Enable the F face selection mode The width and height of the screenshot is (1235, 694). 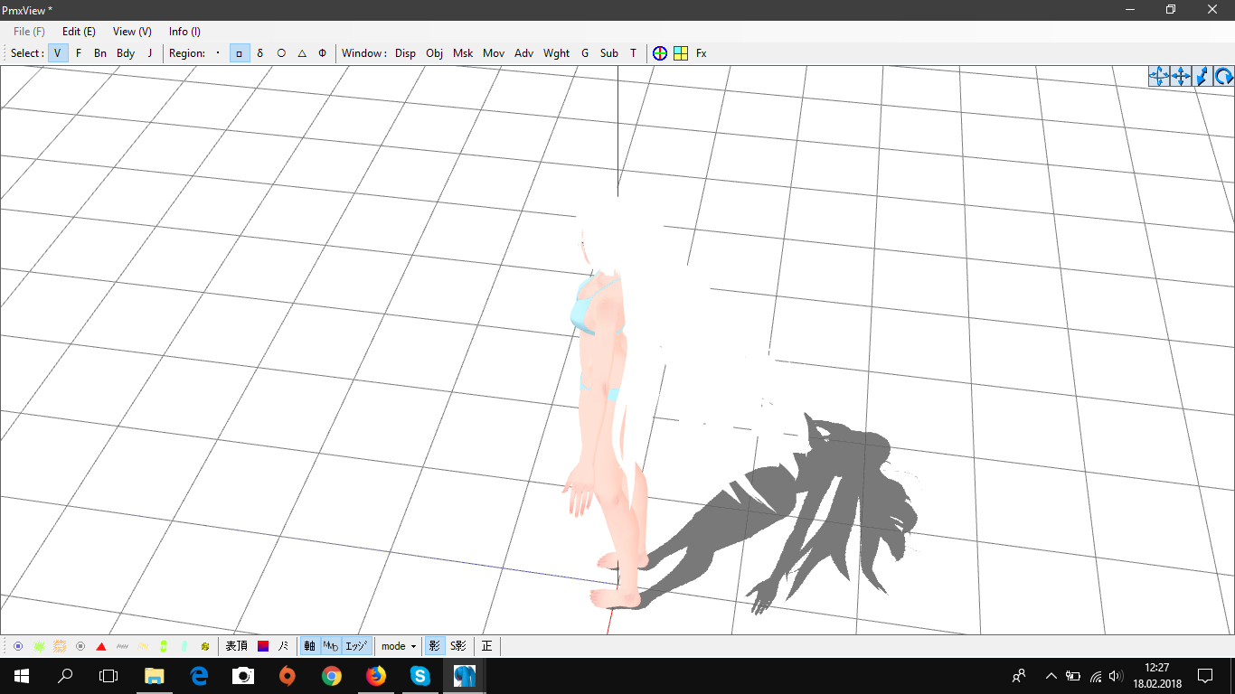point(79,53)
